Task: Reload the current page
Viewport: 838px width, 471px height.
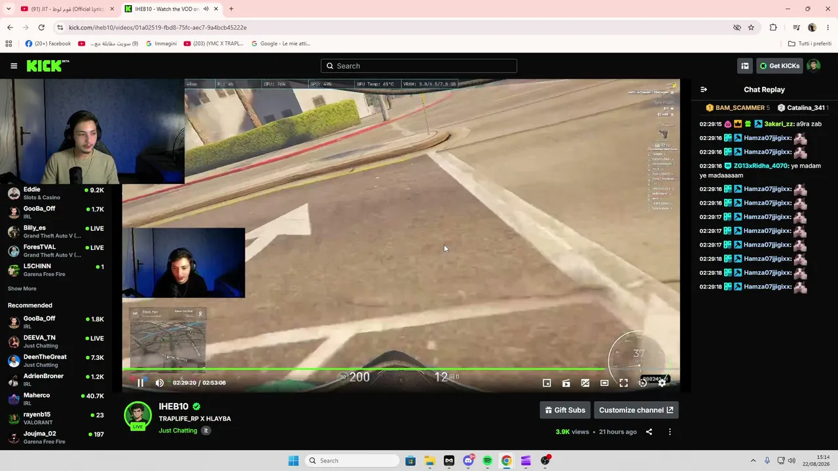Action: tap(41, 27)
